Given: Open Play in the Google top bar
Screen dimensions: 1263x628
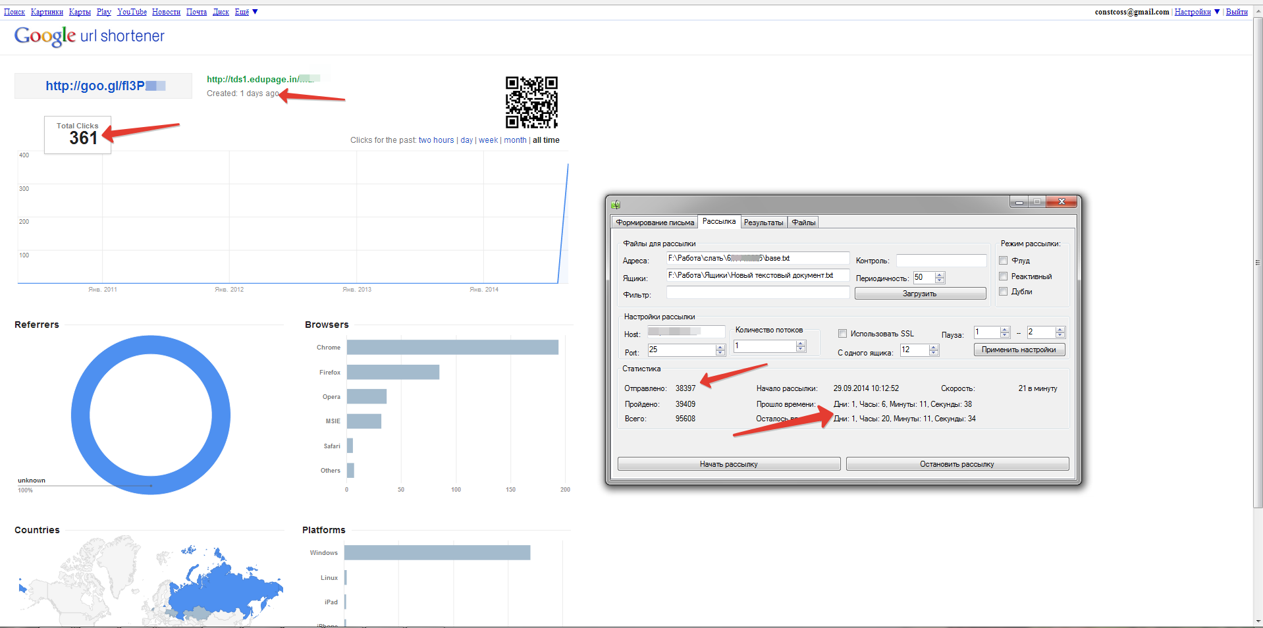Looking at the screenshot, I should click(x=104, y=12).
